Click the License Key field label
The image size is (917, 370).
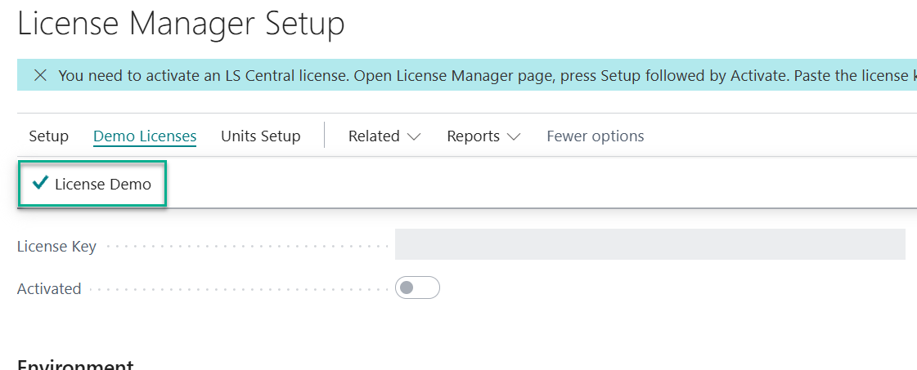click(56, 246)
